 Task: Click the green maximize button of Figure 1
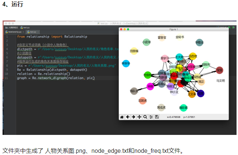[128, 29]
